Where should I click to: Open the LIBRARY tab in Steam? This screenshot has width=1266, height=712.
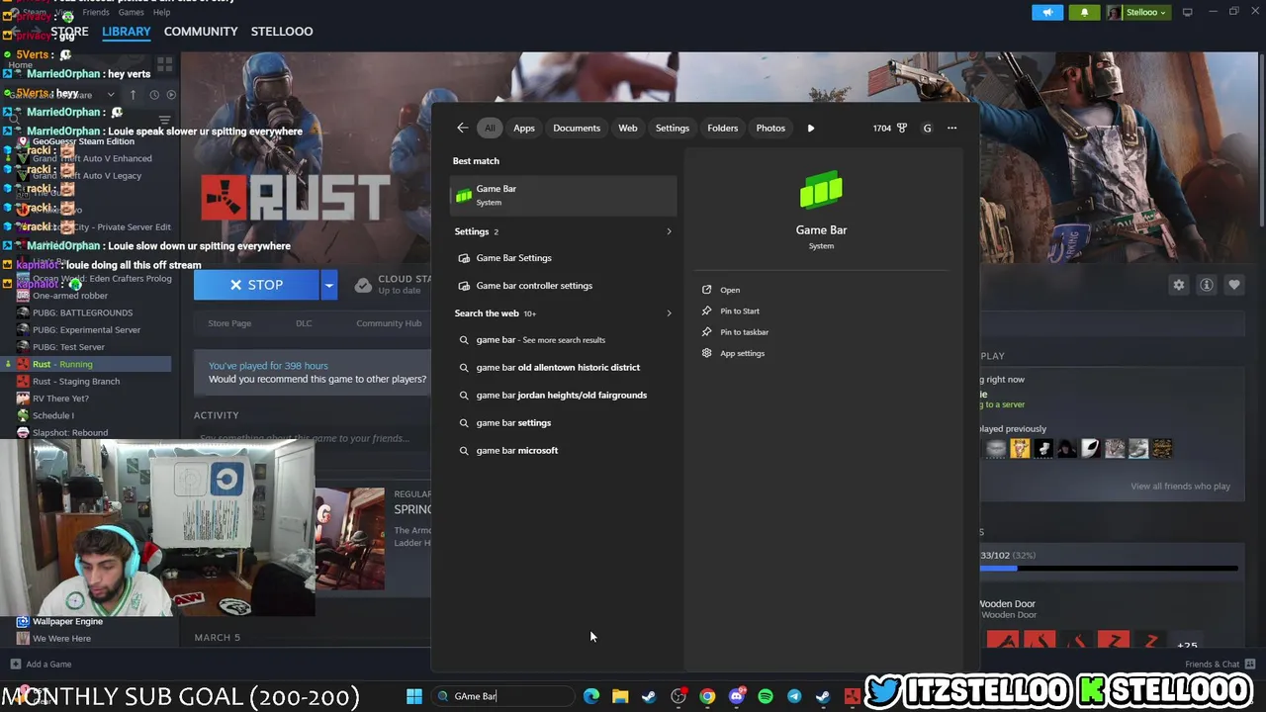point(127,32)
